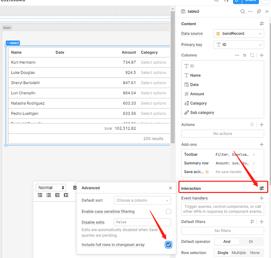This screenshot has width=271, height=258.
Task: Click the Default filters link icon
Action: pyautogui.click(x=252, y=222)
